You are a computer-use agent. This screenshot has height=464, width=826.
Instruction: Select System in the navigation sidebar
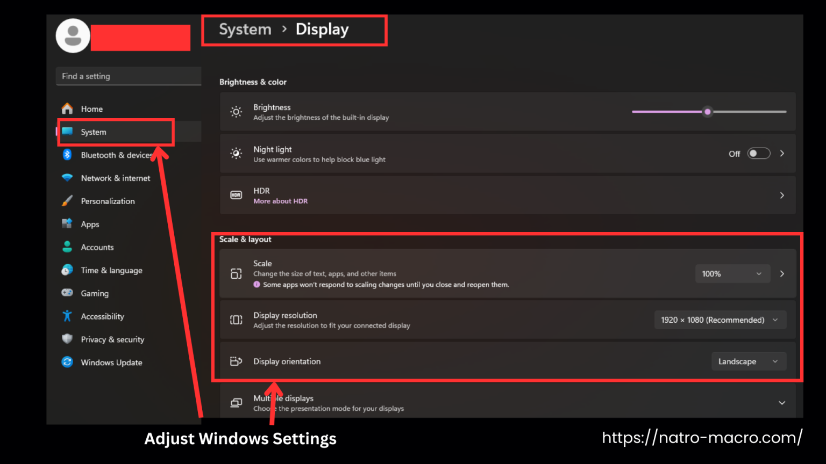[93, 132]
